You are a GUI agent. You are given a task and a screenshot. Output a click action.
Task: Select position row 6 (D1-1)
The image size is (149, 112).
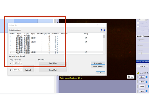coord(56,44)
